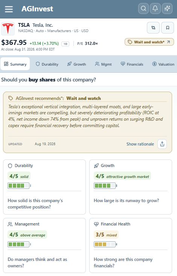Switch to the Durability tab

point(47,64)
